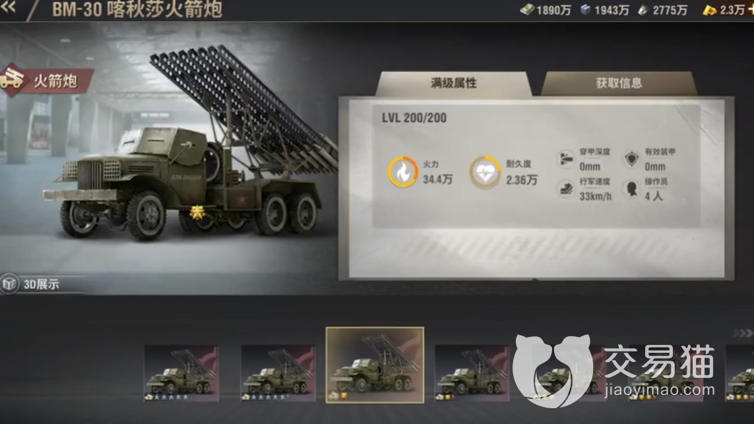Click the gold bars currency icon

[709, 10]
